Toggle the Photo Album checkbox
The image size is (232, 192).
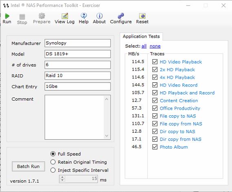(x=155, y=147)
